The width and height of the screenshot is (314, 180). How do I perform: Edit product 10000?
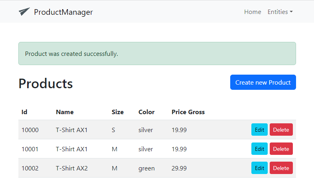pos(259,130)
